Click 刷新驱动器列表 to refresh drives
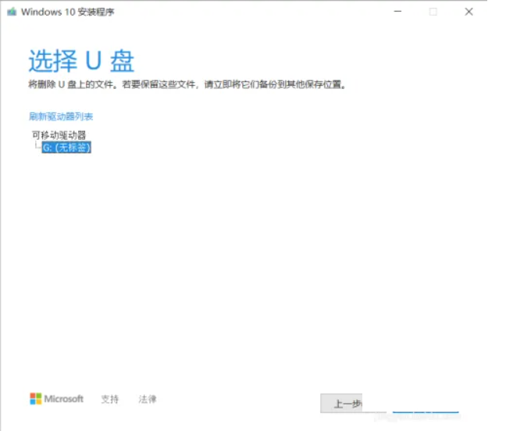This screenshot has width=506, height=431. (x=61, y=116)
